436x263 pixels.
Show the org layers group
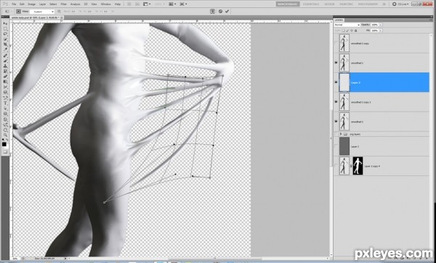pyautogui.click(x=336, y=134)
